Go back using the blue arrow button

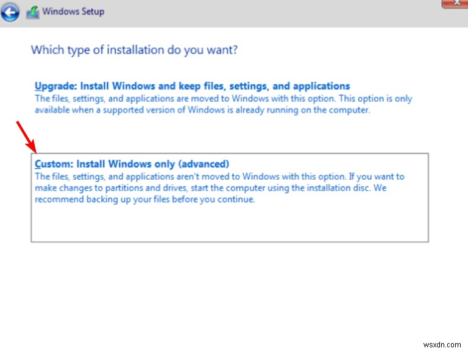pos(10,12)
